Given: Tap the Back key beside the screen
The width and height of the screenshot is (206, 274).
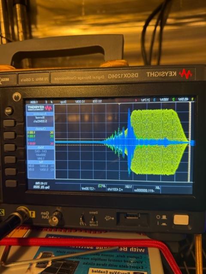Looking at the screenshot, I should tap(9, 111).
